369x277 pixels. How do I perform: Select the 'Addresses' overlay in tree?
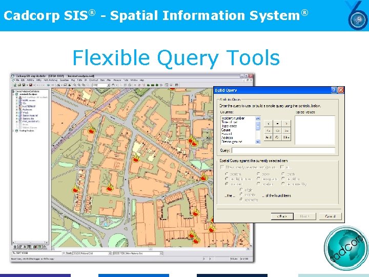(27, 110)
